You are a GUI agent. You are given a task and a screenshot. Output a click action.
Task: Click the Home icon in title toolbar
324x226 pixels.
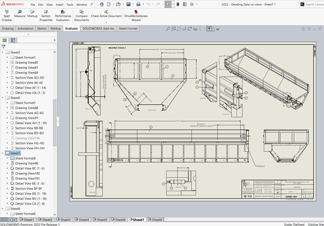pyautogui.click(x=102, y=4)
